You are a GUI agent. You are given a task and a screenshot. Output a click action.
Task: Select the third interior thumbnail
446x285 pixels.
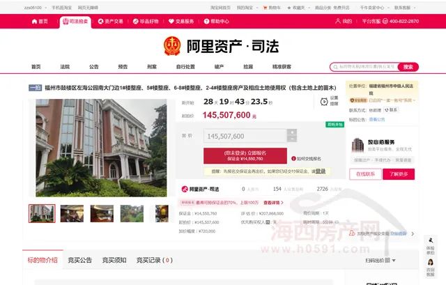coord(102,213)
